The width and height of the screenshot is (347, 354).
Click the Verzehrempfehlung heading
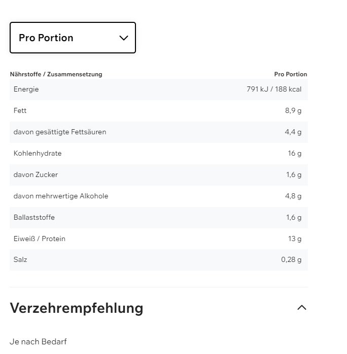[x=77, y=308]
